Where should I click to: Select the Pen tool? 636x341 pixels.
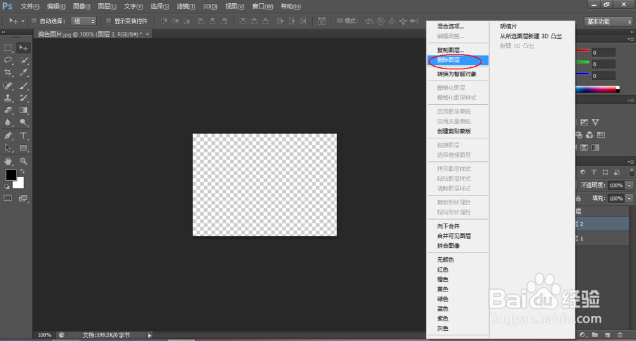8,136
